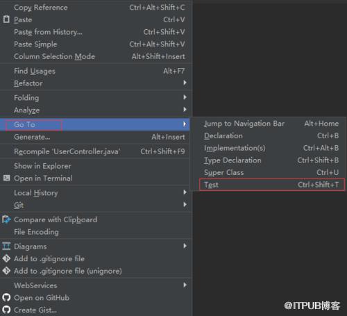The width and height of the screenshot is (347, 316).
Task: Click the Alt+Shift+Insert shortcut text
Action: (x=158, y=56)
